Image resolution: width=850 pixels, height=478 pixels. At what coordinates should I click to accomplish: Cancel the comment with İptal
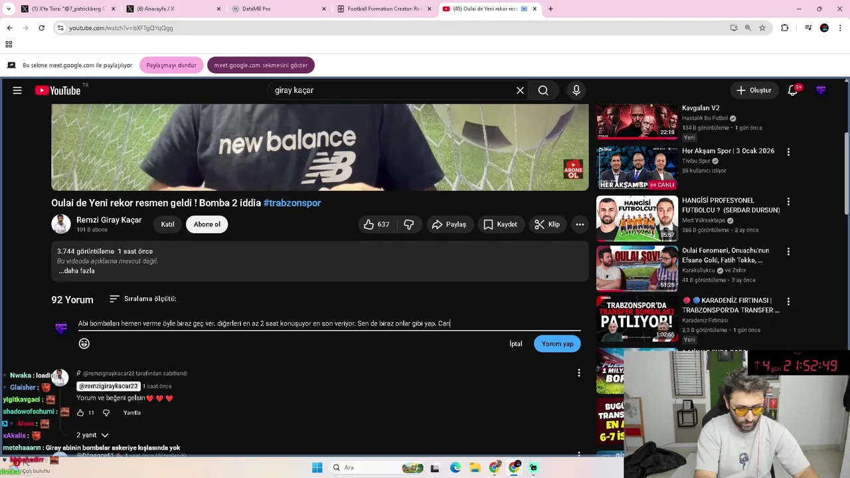(x=516, y=343)
